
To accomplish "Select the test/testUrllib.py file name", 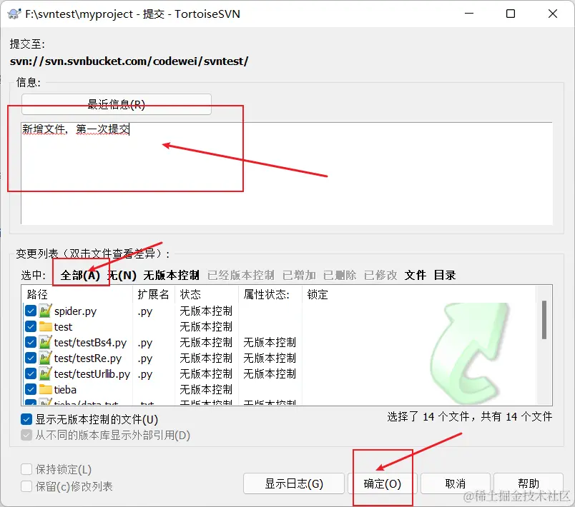I will 92,374.
